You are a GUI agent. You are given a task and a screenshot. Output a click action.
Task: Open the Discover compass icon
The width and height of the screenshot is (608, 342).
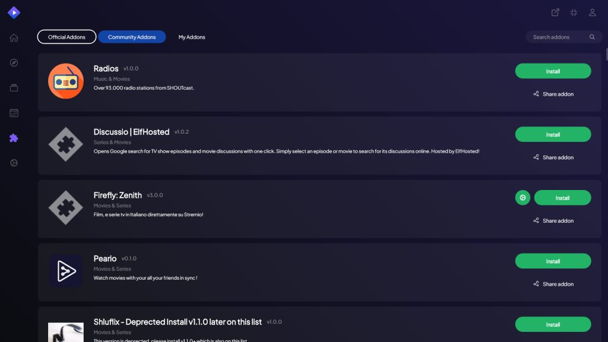[x=14, y=63]
